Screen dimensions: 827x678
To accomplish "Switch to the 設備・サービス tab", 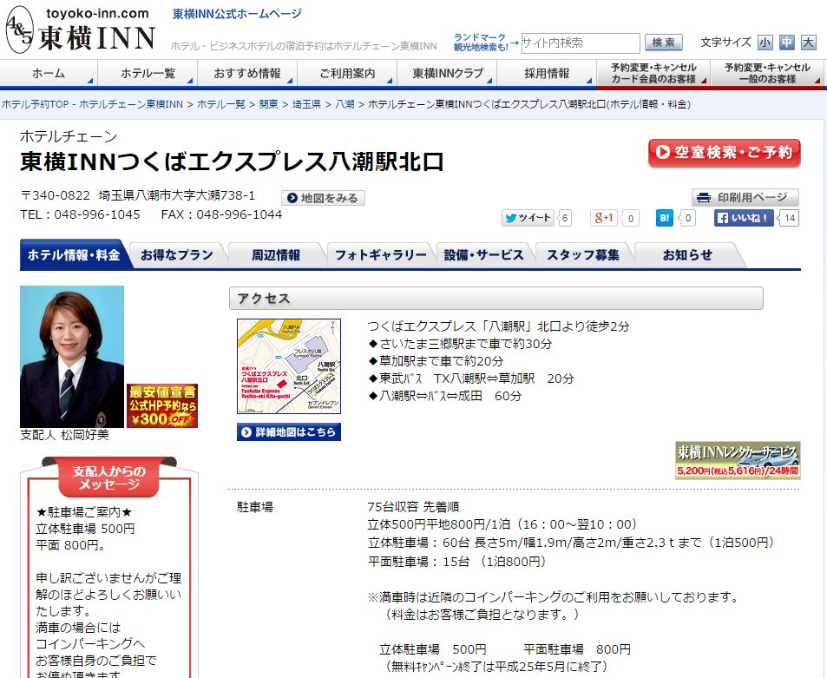I will click(x=483, y=255).
